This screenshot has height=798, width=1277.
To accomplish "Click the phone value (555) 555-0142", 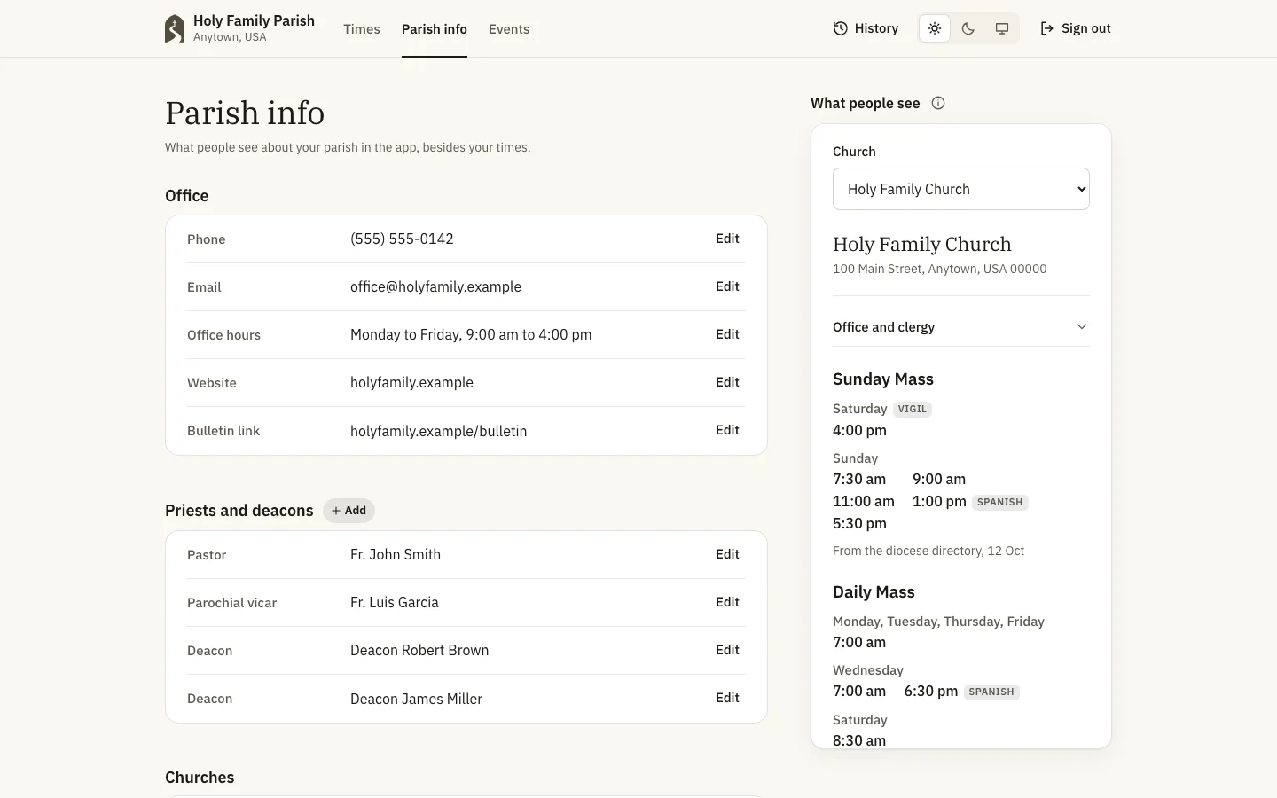I will click(402, 239).
